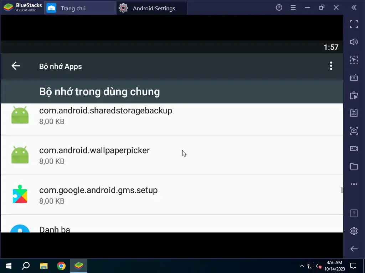The width and height of the screenshot is (365, 273).
Task: Click the BlueStacks taskbar icon
Action: click(x=79, y=266)
